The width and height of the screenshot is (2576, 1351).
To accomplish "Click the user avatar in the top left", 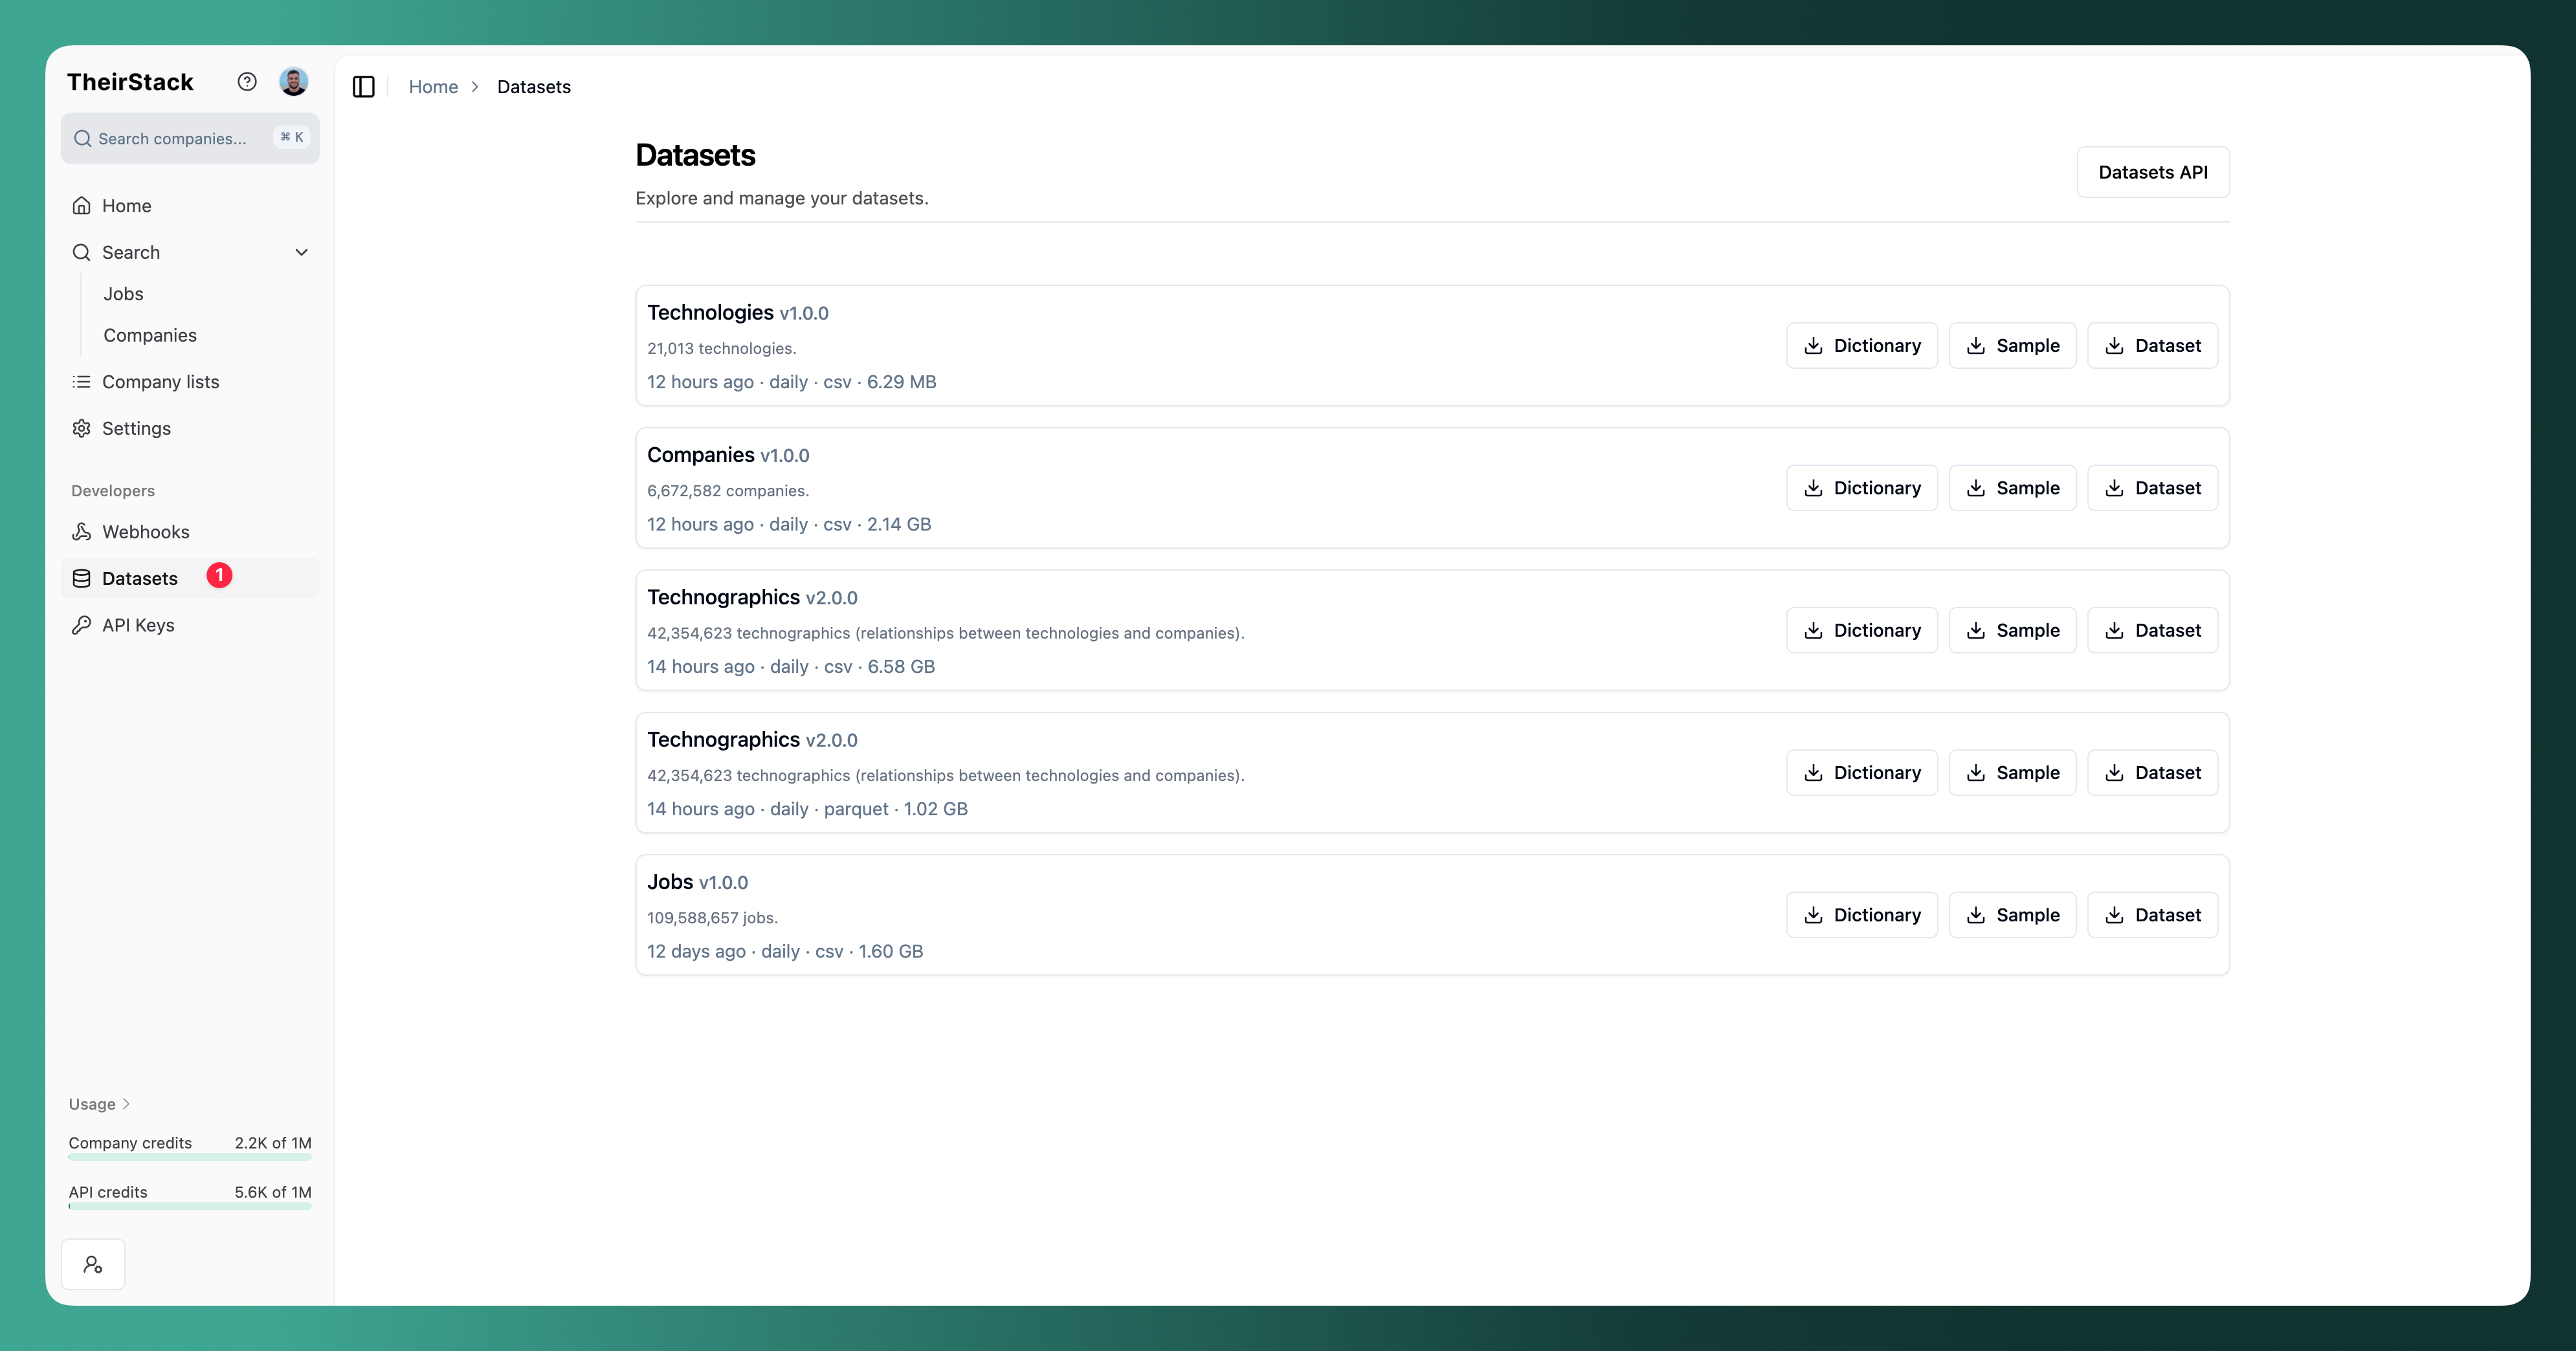I will coord(293,81).
